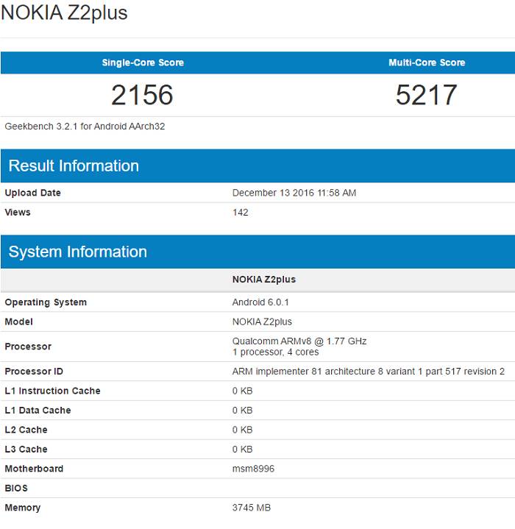Select the NOKIA Z2plus model value
This screenshot has height=529, width=515.
pos(262,322)
